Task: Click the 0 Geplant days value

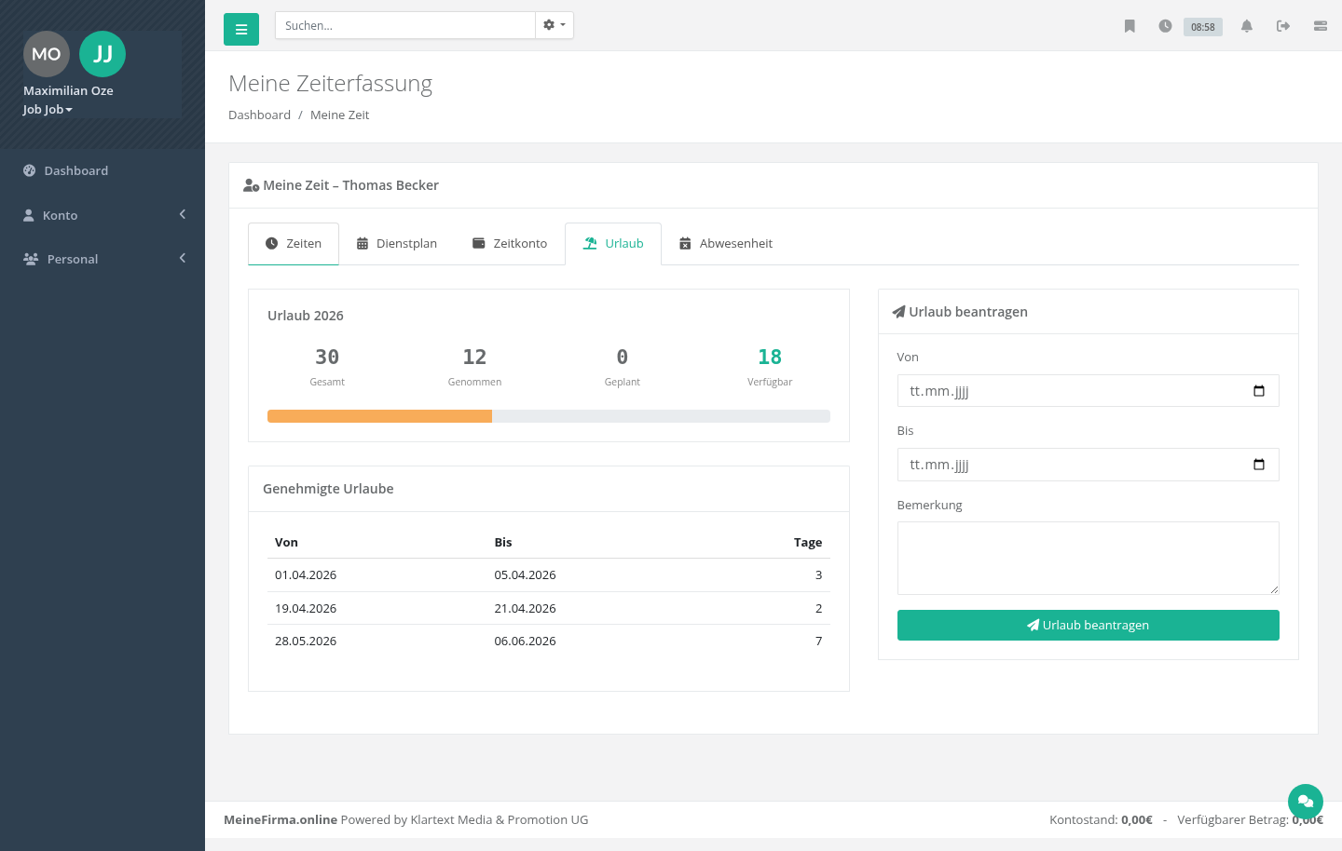Action: (623, 357)
